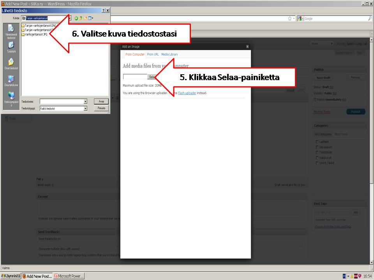Click the green back arrow icon
This screenshot has width=374, height=280.
(76, 18)
